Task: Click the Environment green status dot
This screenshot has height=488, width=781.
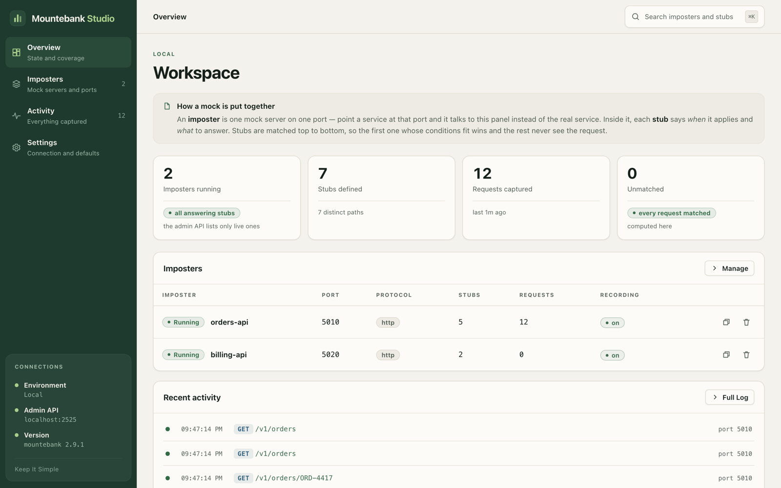Action: (17, 385)
